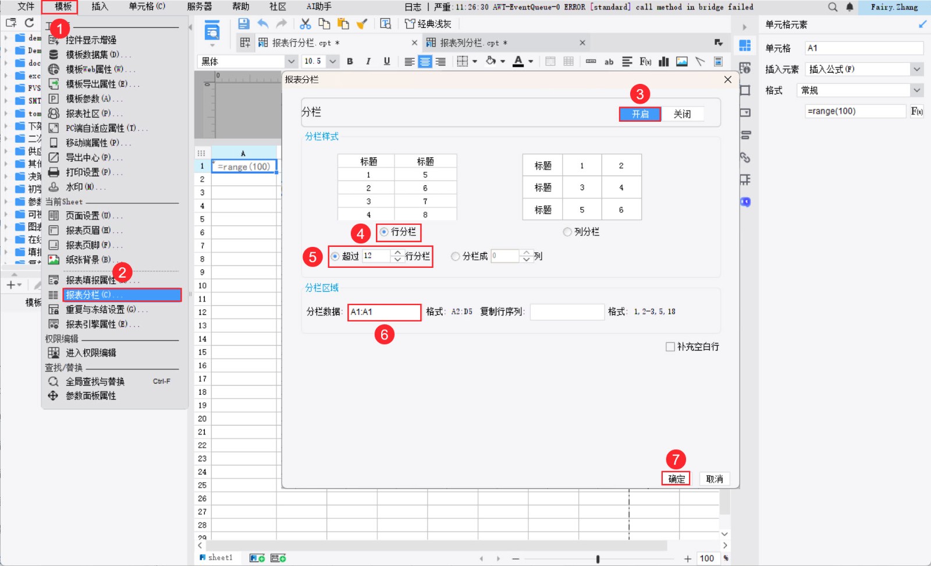Image resolution: width=931 pixels, height=566 pixels.
Task: Select the 分栏成 columns radio option
Action: point(456,256)
